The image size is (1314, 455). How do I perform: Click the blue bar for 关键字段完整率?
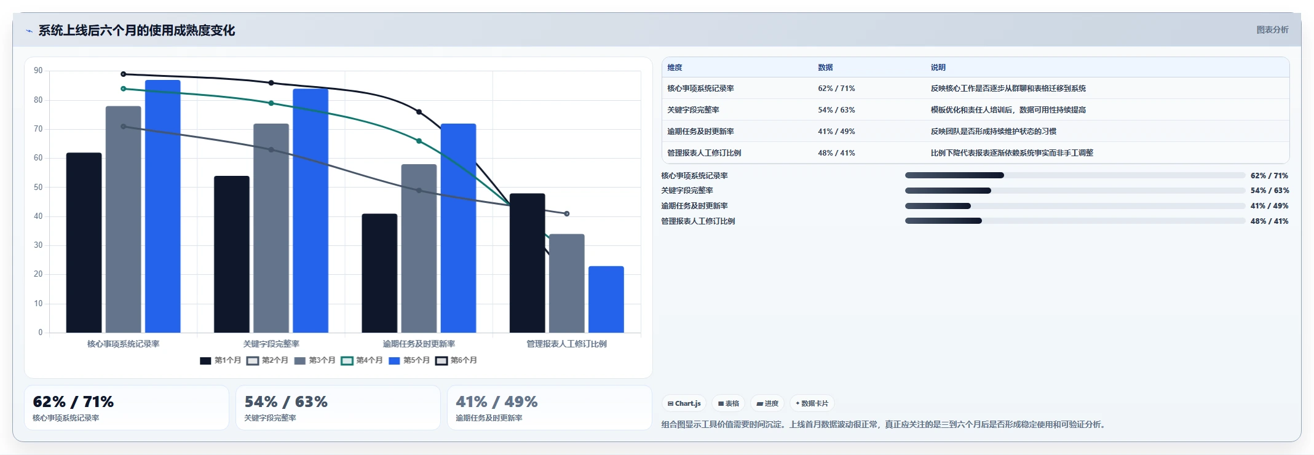click(x=311, y=211)
